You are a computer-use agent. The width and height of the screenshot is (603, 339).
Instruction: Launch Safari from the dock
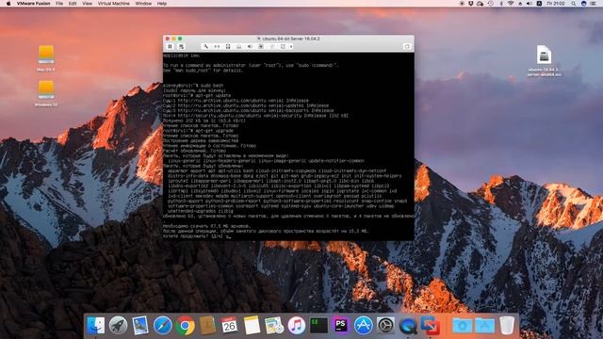[163, 326]
